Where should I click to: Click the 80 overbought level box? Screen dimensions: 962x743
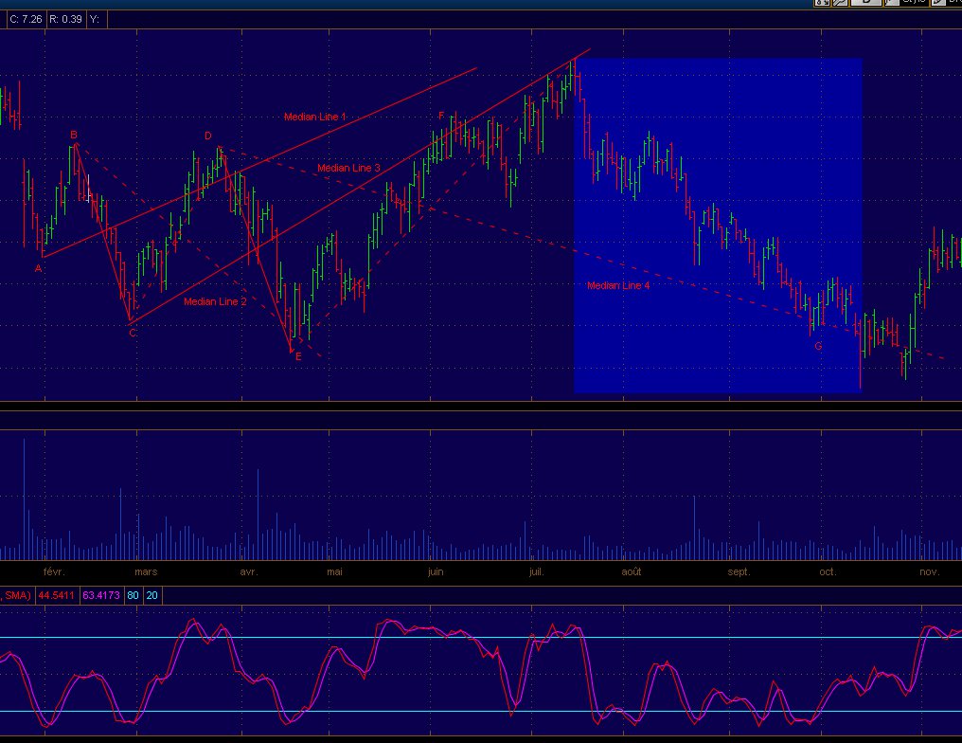133,595
